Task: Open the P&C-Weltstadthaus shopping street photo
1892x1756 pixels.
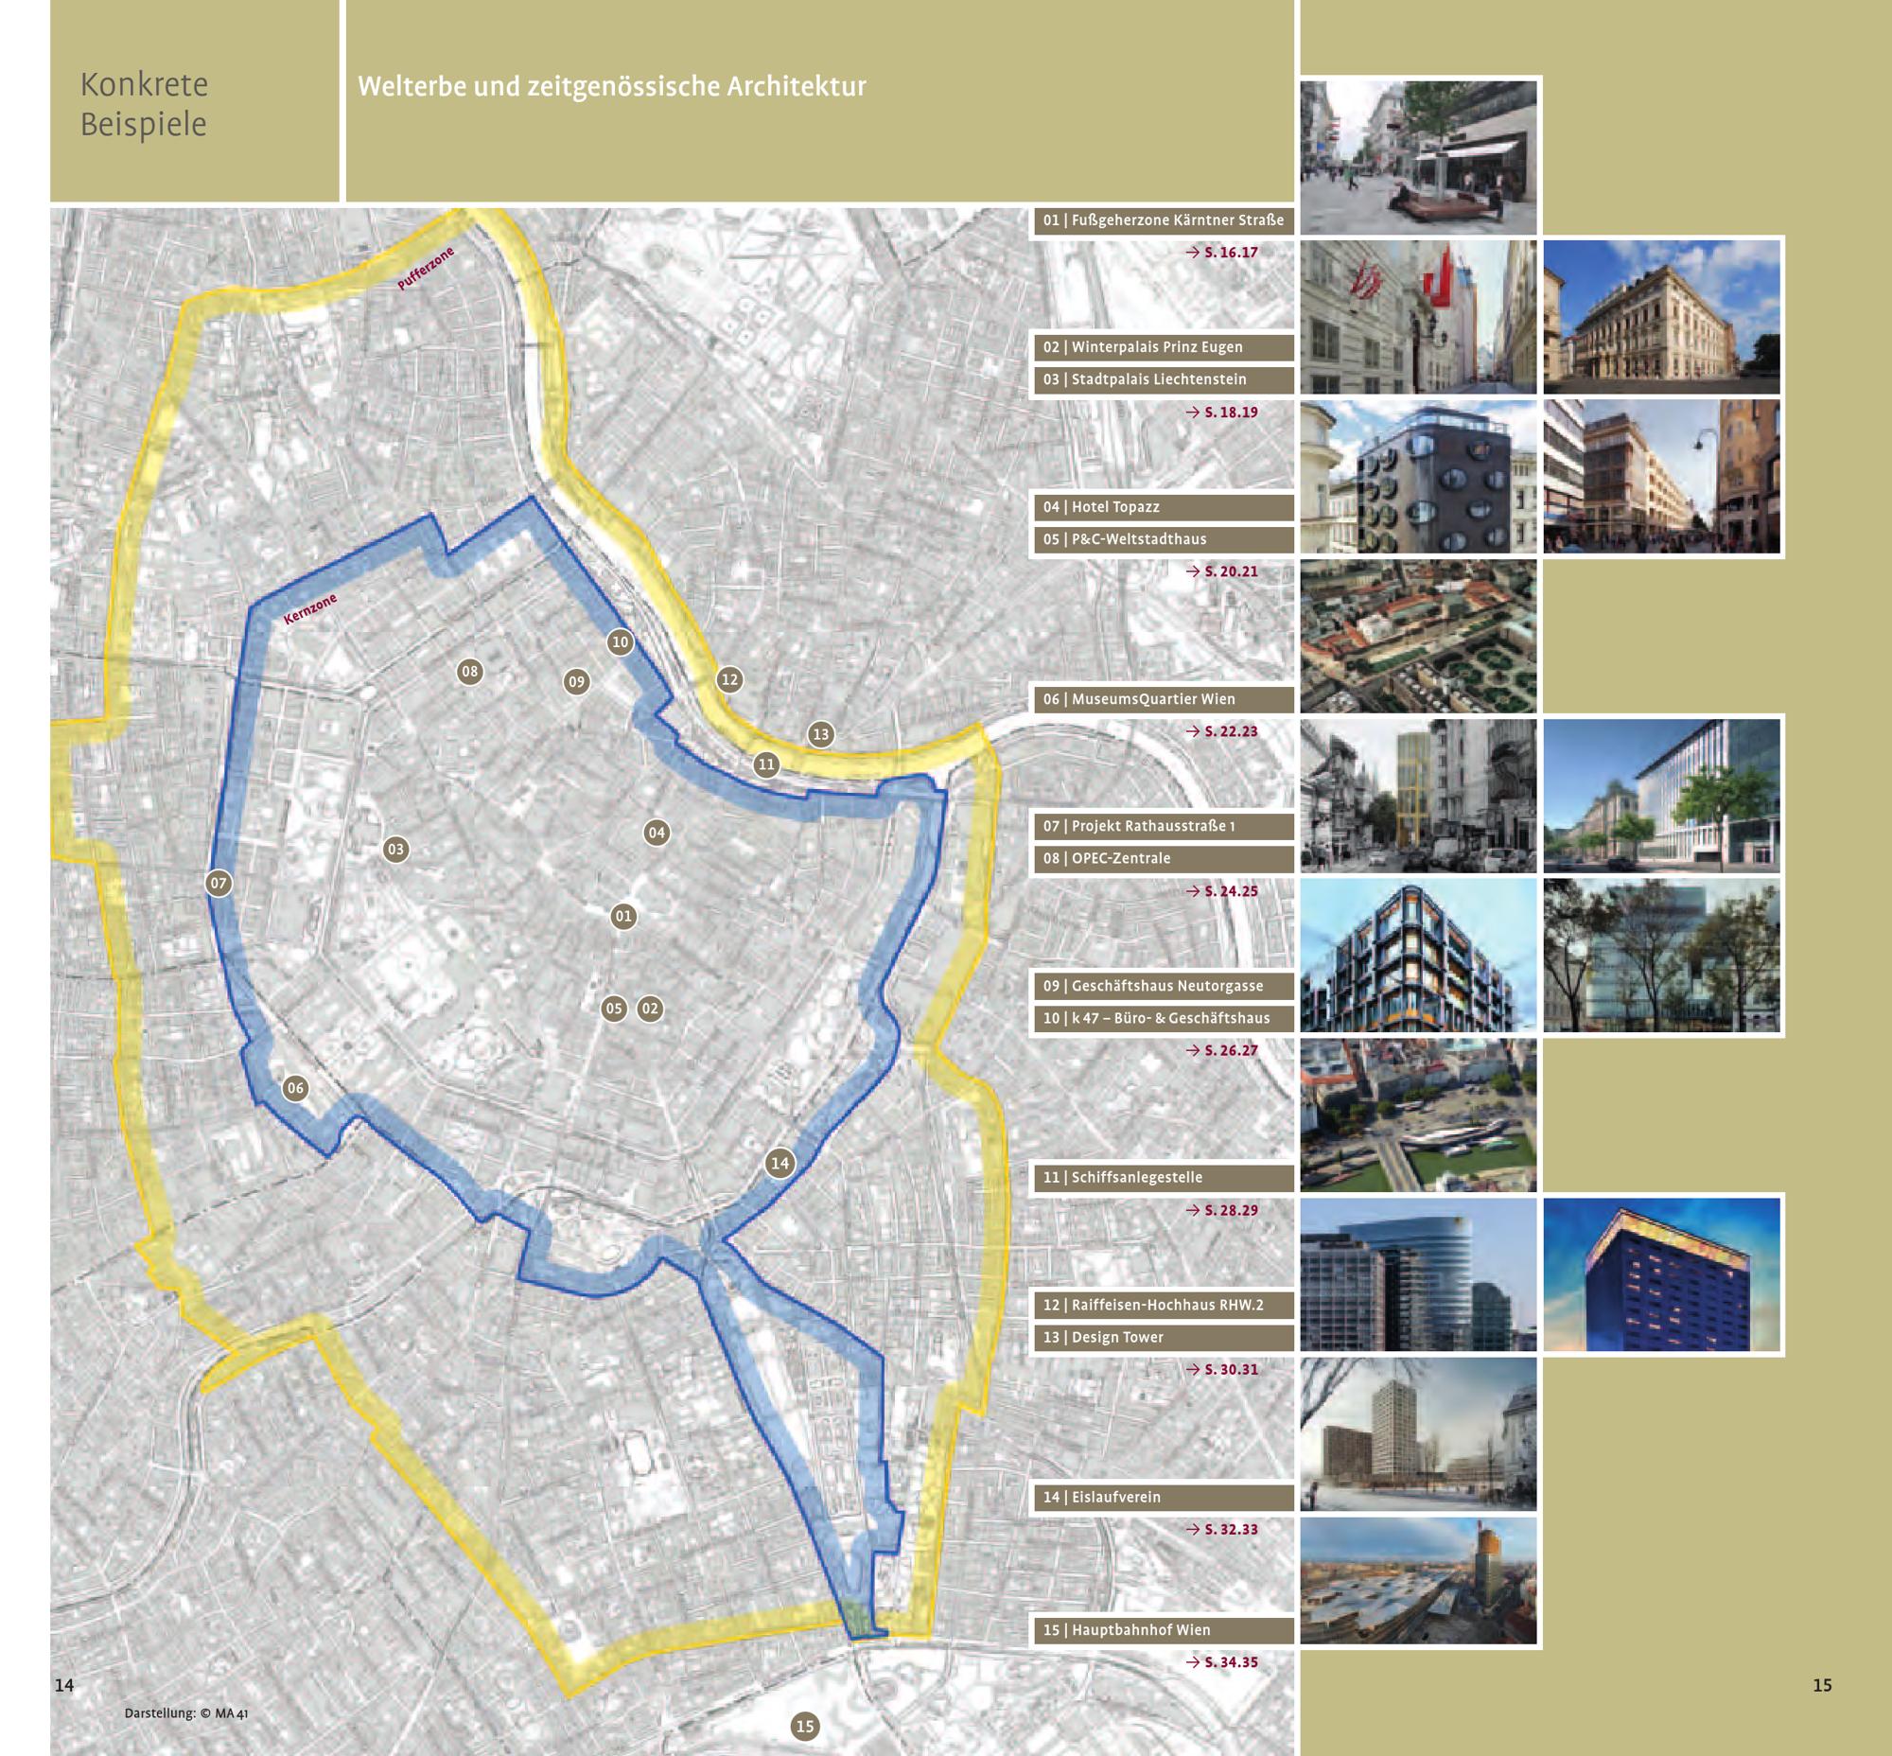Action: pos(1661,477)
